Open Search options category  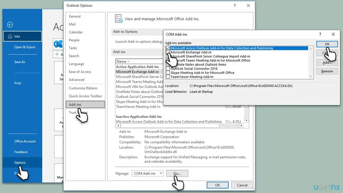click(74, 56)
